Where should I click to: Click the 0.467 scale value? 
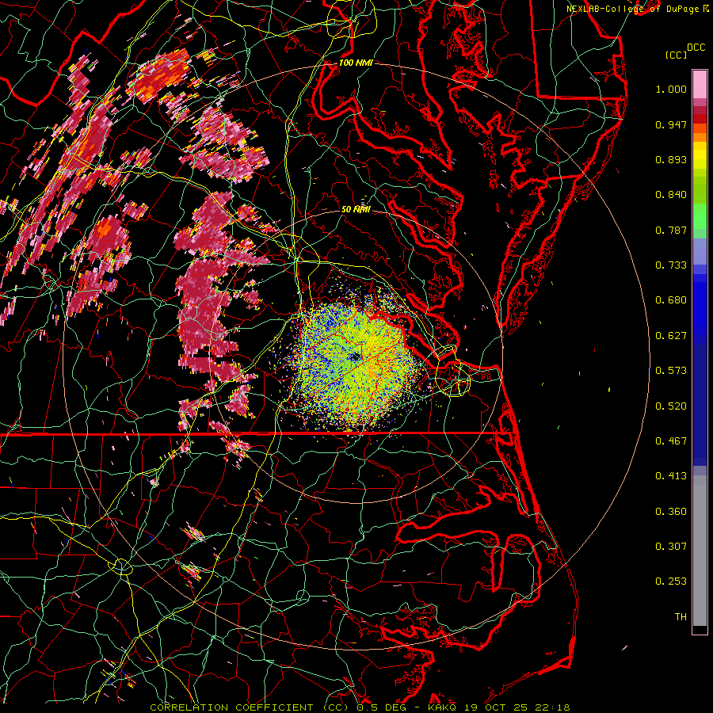[671, 441]
